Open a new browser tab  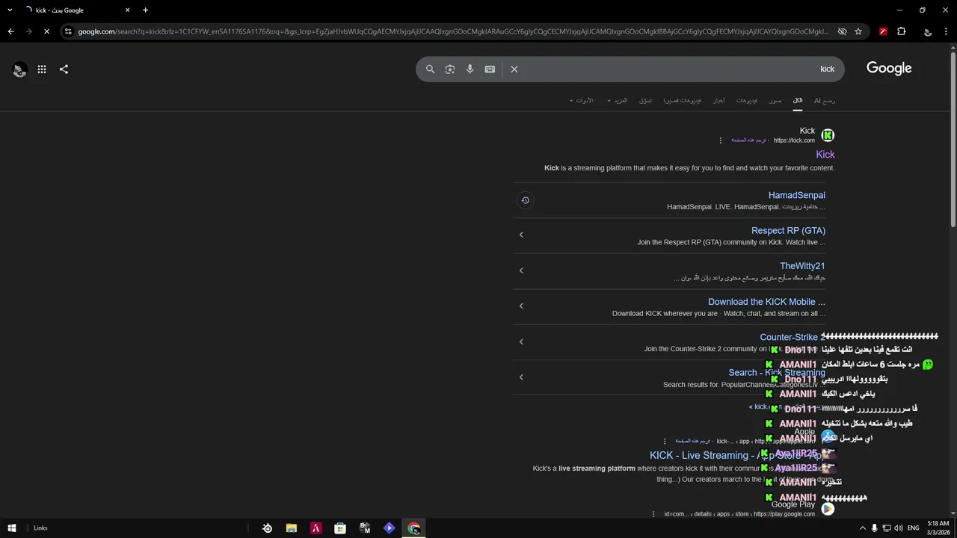click(x=145, y=10)
